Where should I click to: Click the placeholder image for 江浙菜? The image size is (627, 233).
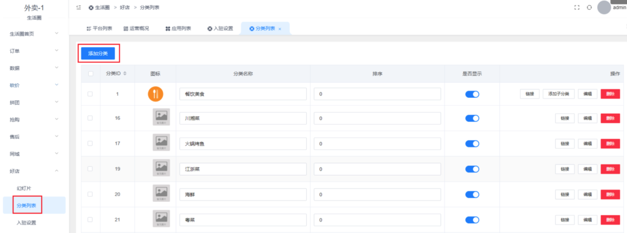point(161,168)
